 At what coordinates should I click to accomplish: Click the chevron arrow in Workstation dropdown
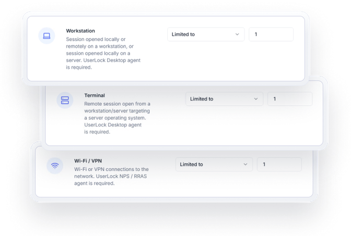click(237, 34)
